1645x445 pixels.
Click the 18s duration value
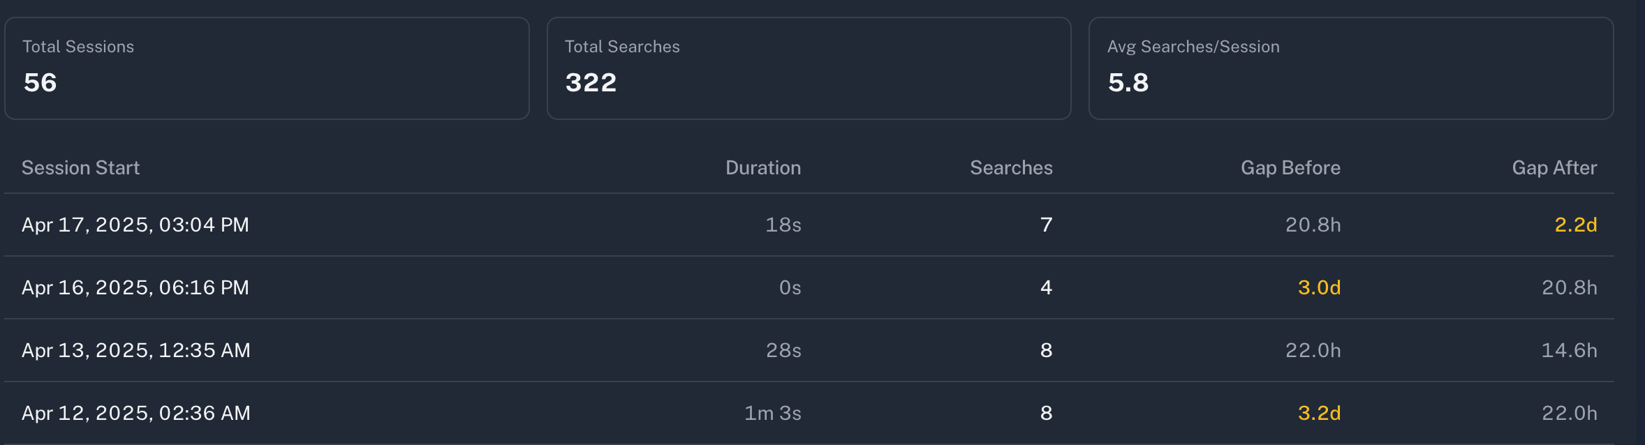coord(783,225)
